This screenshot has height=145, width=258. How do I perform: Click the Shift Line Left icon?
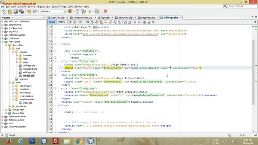125,22
